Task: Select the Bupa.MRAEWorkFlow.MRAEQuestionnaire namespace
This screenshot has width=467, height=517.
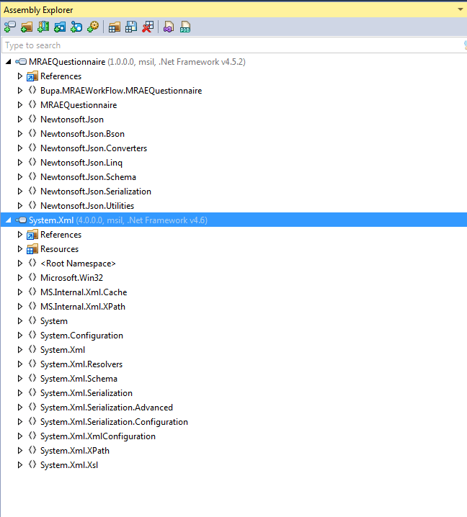Action: pos(120,91)
